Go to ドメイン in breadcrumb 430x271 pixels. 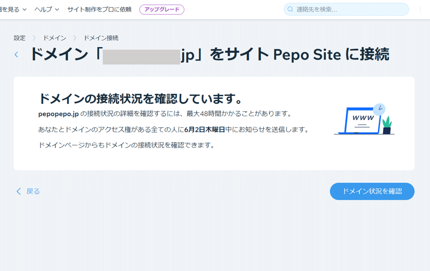point(54,38)
